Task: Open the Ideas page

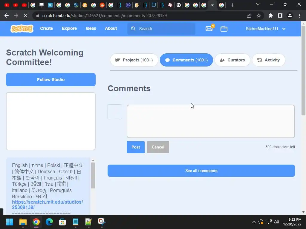Action: point(91,28)
